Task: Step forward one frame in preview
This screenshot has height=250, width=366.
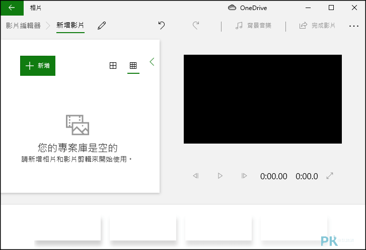Action: point(244,176)
